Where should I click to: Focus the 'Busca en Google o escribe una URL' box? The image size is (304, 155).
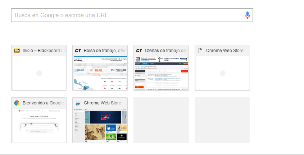[126, 15]
